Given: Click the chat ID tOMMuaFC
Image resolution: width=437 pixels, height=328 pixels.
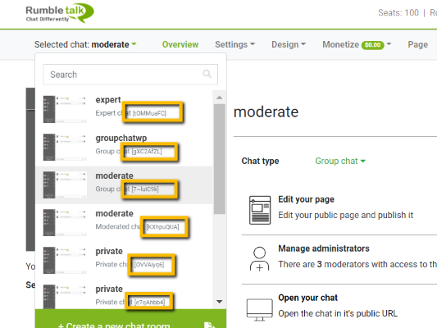Looking at the screenshot, I should [149, 113].
